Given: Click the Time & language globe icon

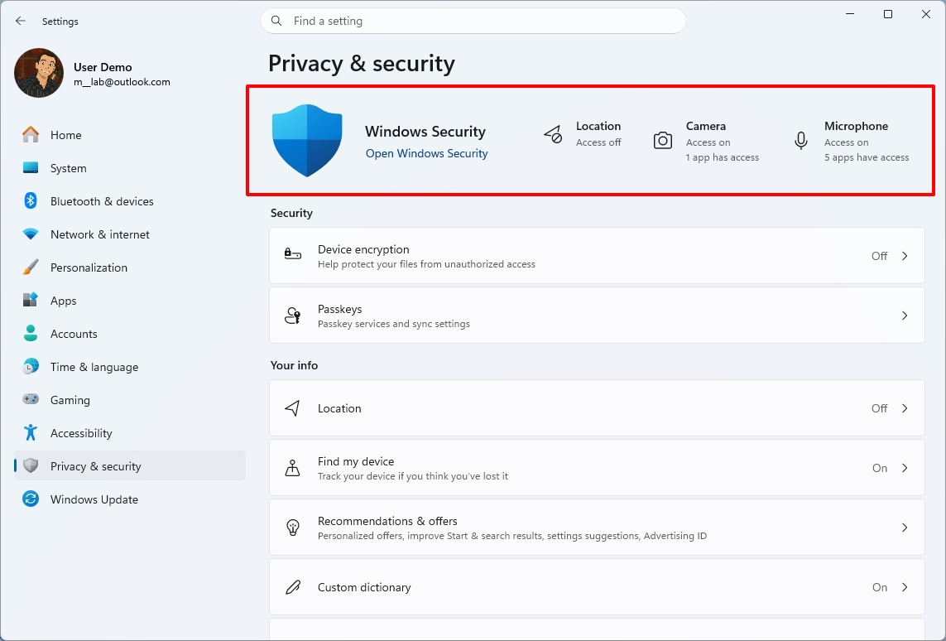Looking at the screenshot, I should (x=31, y=366).
